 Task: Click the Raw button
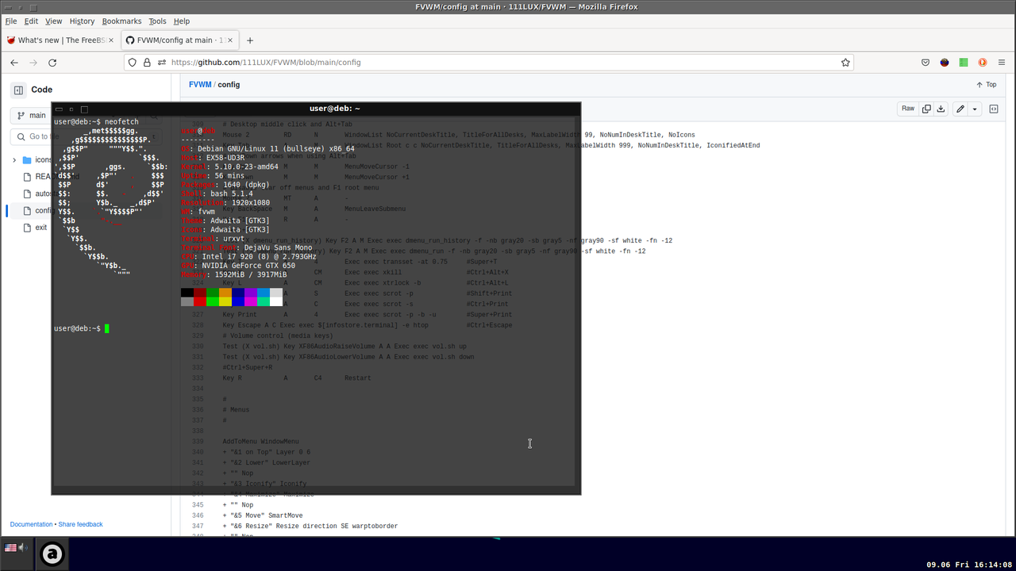[x=908, y=109]
